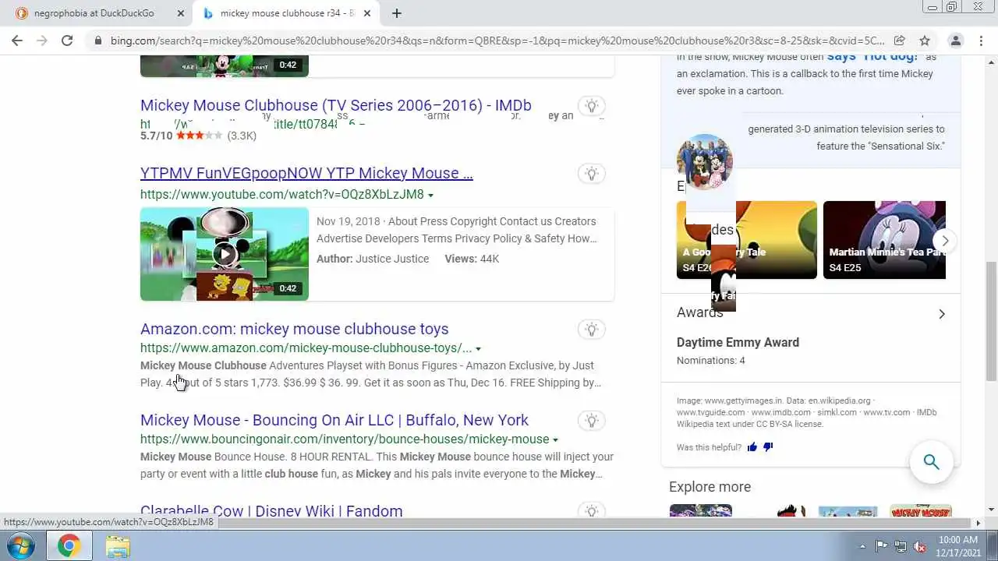
Task: Open the en.wikipedia.org data source link
Action: click(x=837, y=401)
